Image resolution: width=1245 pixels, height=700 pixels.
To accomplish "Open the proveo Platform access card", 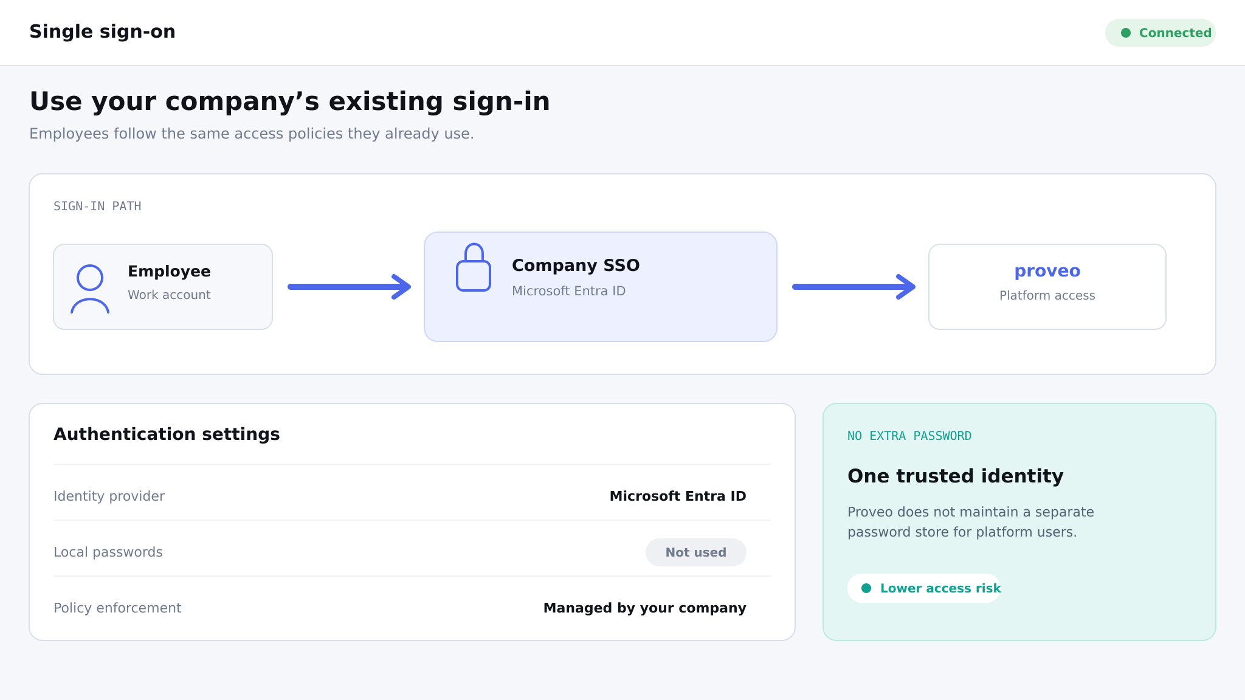I will point(1047,287).
